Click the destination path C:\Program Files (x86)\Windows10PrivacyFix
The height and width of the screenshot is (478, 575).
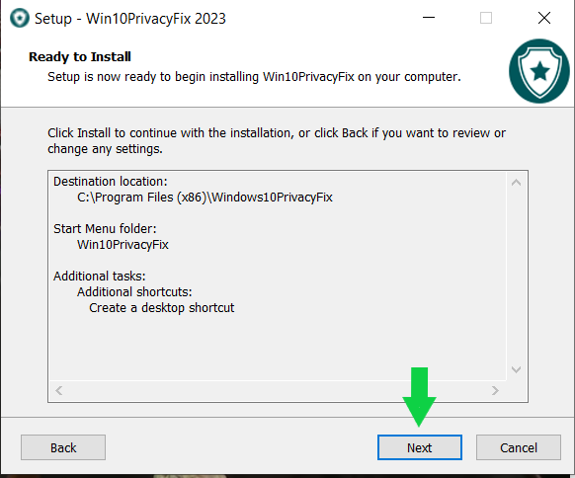click(205, 198)
